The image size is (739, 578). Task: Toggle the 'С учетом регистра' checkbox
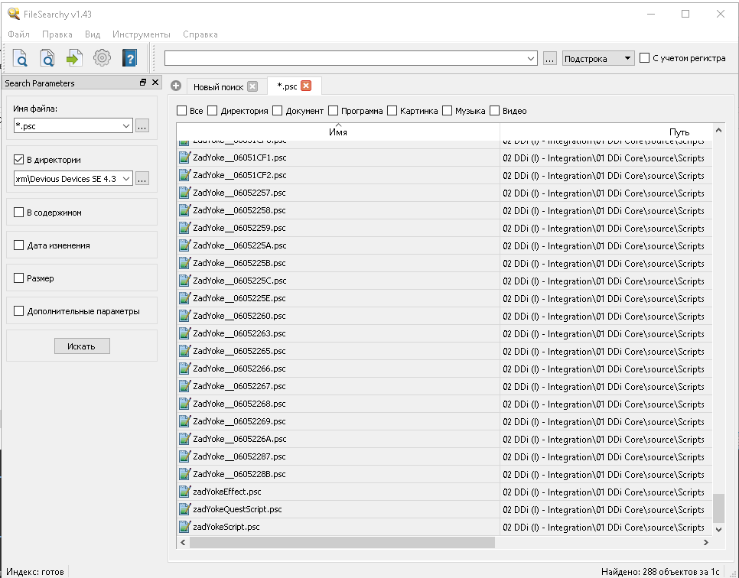click(645, 58)
